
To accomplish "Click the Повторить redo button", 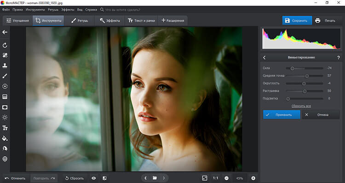I will click(x=44, y=178).
